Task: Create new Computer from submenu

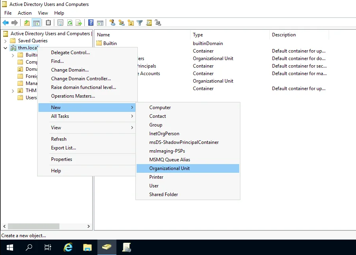Action: pyautogui.click(x=188, y=108)
